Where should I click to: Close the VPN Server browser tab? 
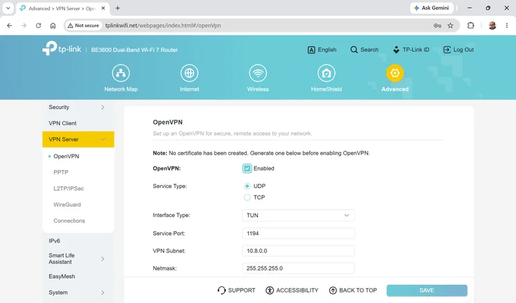point(103,8)
